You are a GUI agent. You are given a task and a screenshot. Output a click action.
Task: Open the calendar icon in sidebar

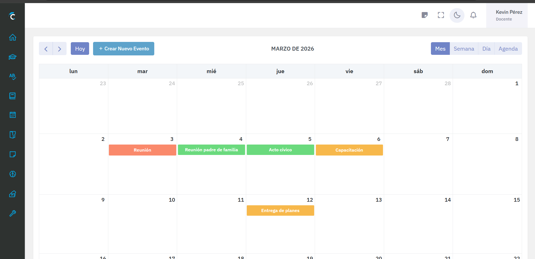click(12, 115)
